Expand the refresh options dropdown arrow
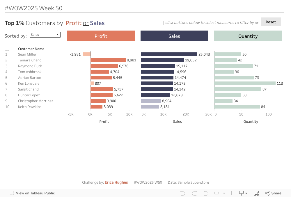This screenshot has width=291, height=197. (x=224, y=193)
